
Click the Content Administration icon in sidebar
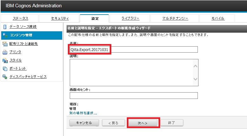coord(5,35)
